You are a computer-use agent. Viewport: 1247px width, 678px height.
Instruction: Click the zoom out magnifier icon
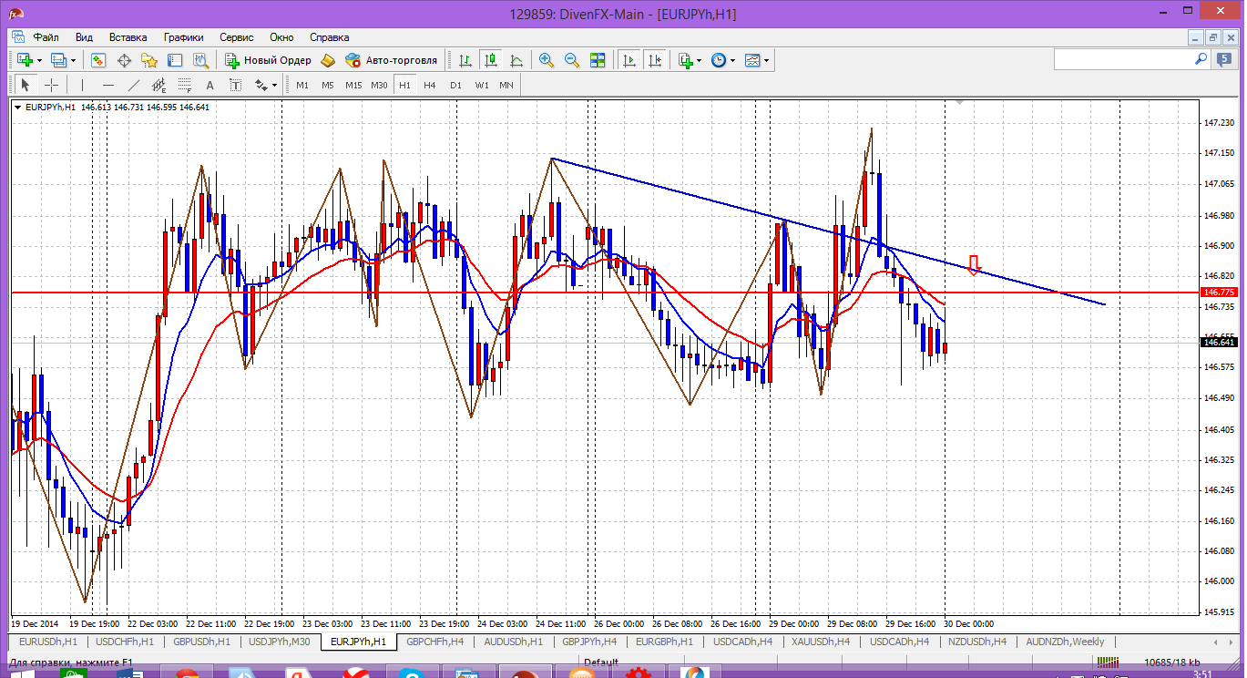pos(572,60)
